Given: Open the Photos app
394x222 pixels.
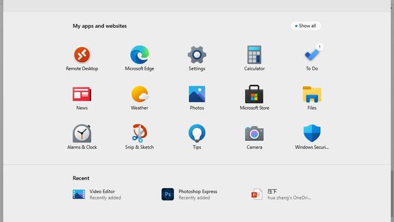Looking at the screenshot, I should (197, 98).
